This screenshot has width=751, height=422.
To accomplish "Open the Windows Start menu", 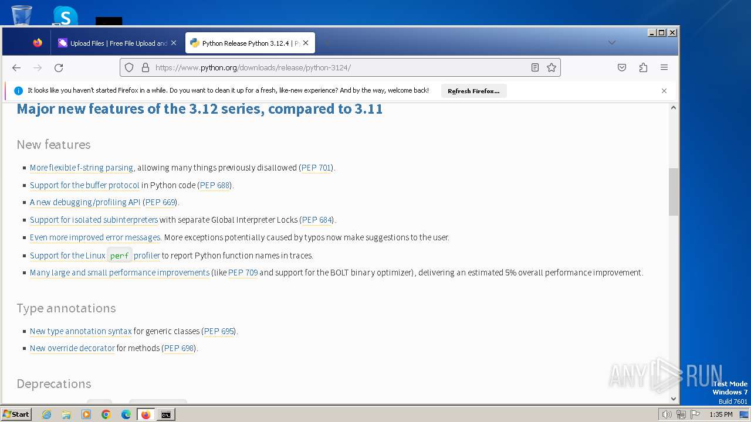I will (16, 414).
